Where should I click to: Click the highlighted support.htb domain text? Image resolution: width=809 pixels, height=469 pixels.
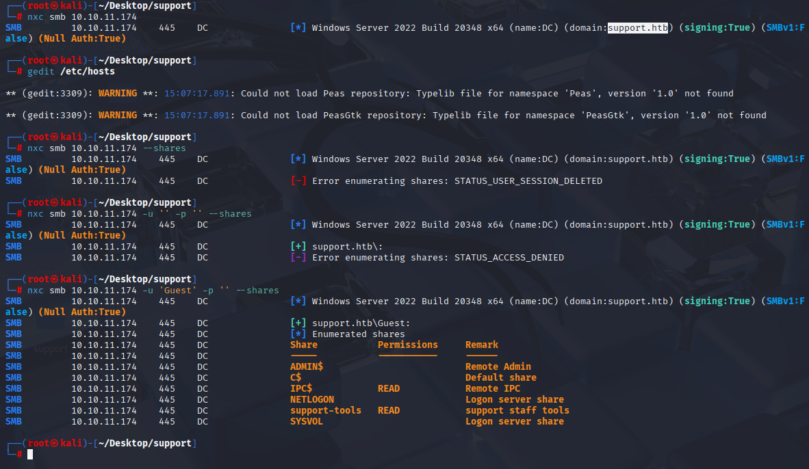tap(638, 28)
